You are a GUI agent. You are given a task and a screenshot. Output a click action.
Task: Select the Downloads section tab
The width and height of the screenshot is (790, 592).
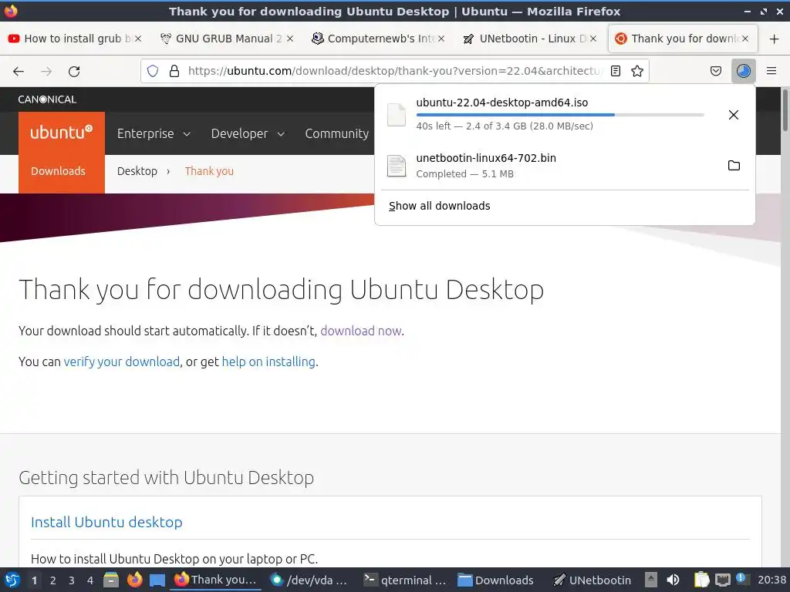coord(59,171)
